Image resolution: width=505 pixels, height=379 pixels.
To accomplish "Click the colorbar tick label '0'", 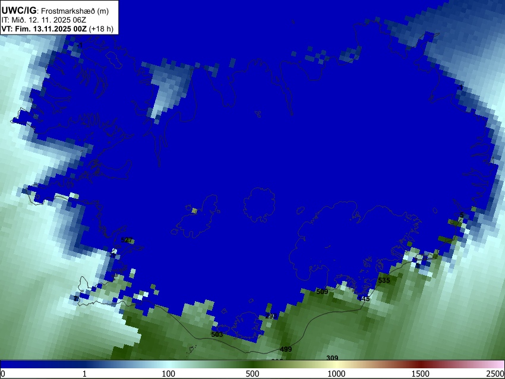I will pyautogui.click(x=3, y=374).
